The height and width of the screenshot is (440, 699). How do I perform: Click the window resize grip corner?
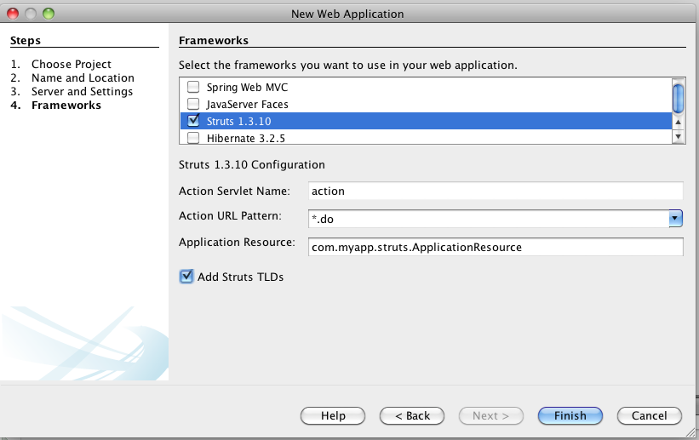click(690, 432)
